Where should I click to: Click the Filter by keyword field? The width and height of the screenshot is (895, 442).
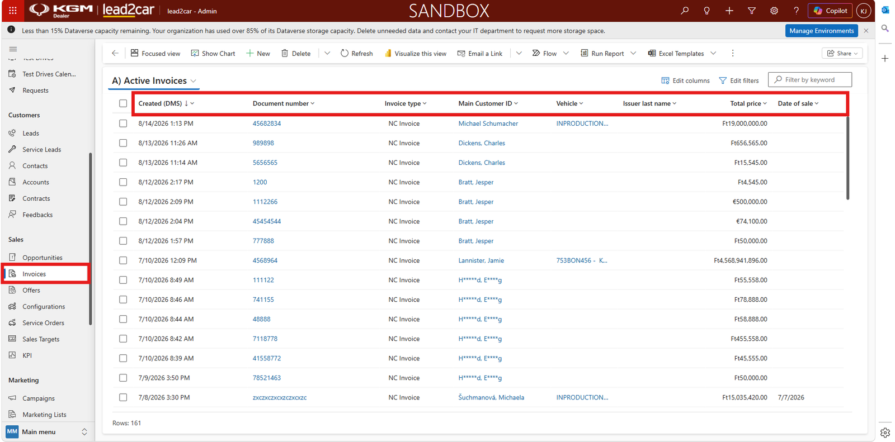point(810,80)
